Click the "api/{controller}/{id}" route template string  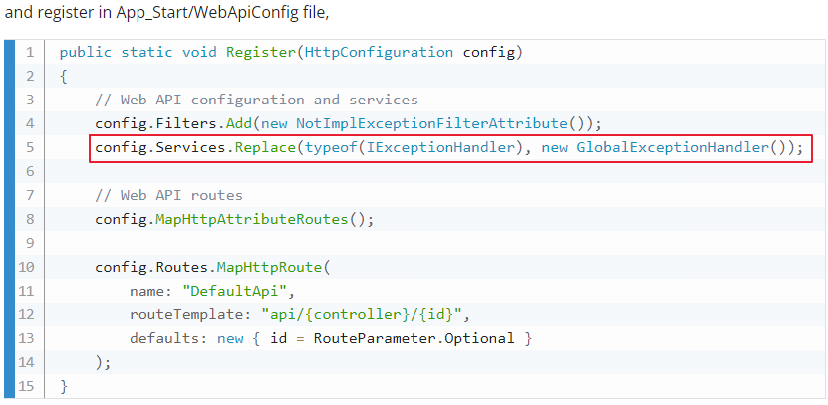click(x=364, y=314)
